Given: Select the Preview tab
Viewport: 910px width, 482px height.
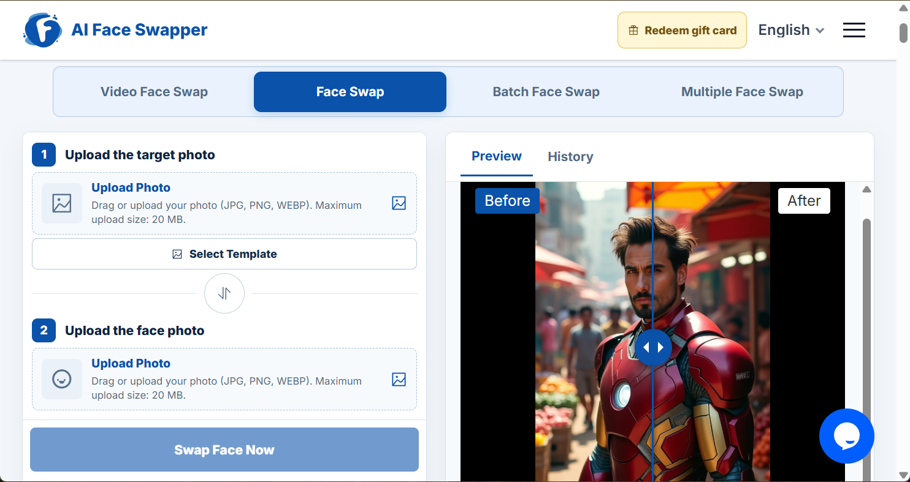Looking at the screenshot, I should tap(497, 156).
